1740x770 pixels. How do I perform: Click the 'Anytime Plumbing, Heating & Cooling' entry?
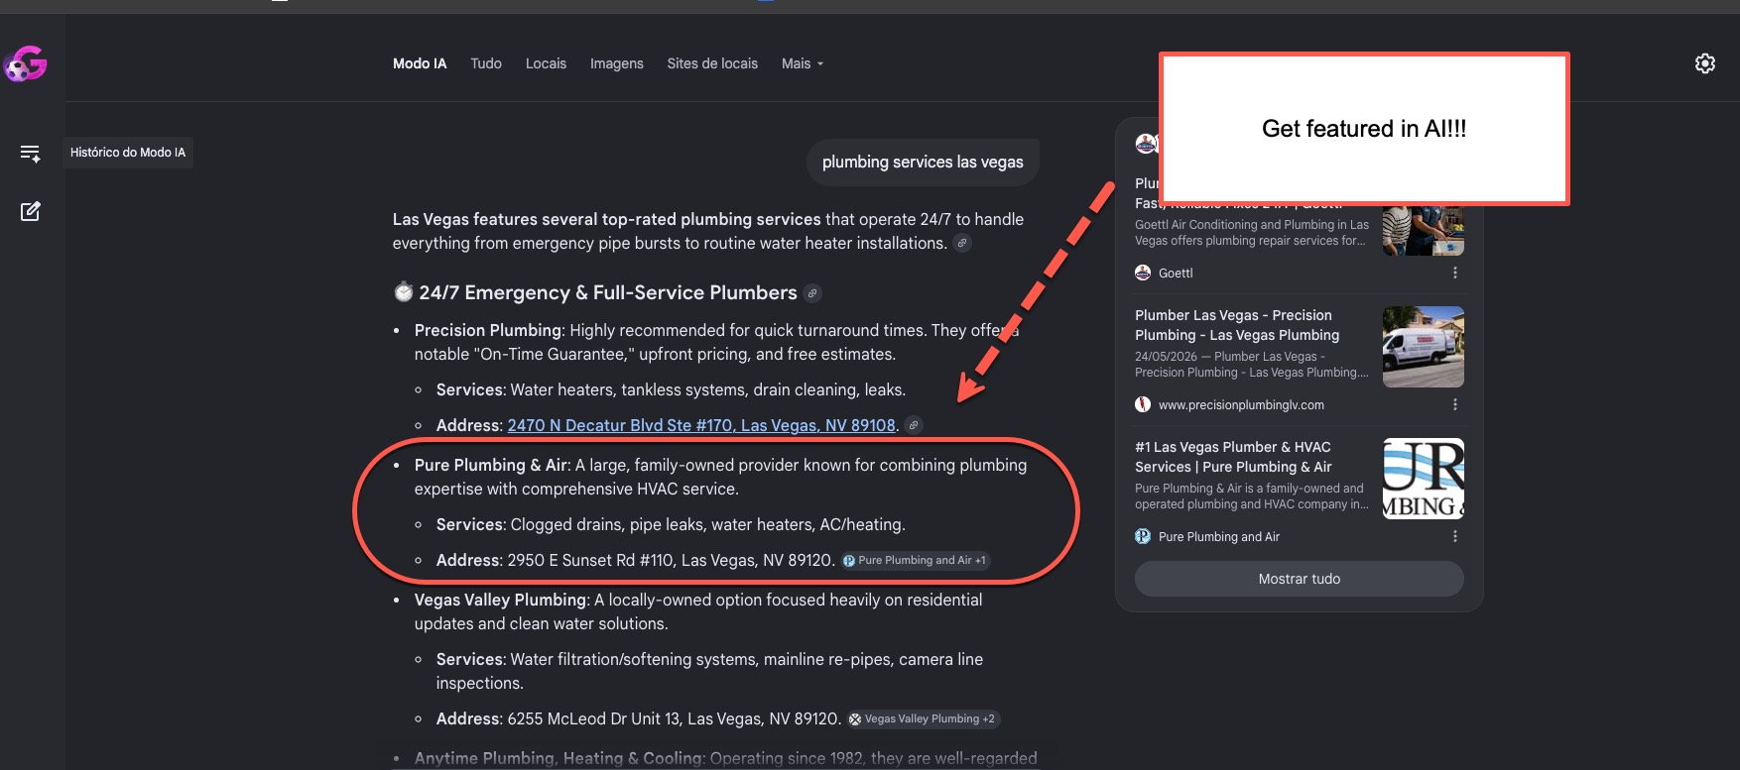[559, 758]
